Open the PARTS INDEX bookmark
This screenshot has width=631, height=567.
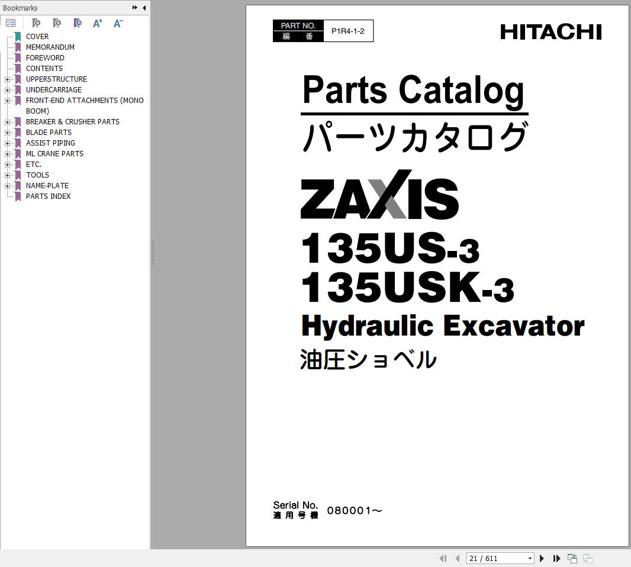click(48, 196)
